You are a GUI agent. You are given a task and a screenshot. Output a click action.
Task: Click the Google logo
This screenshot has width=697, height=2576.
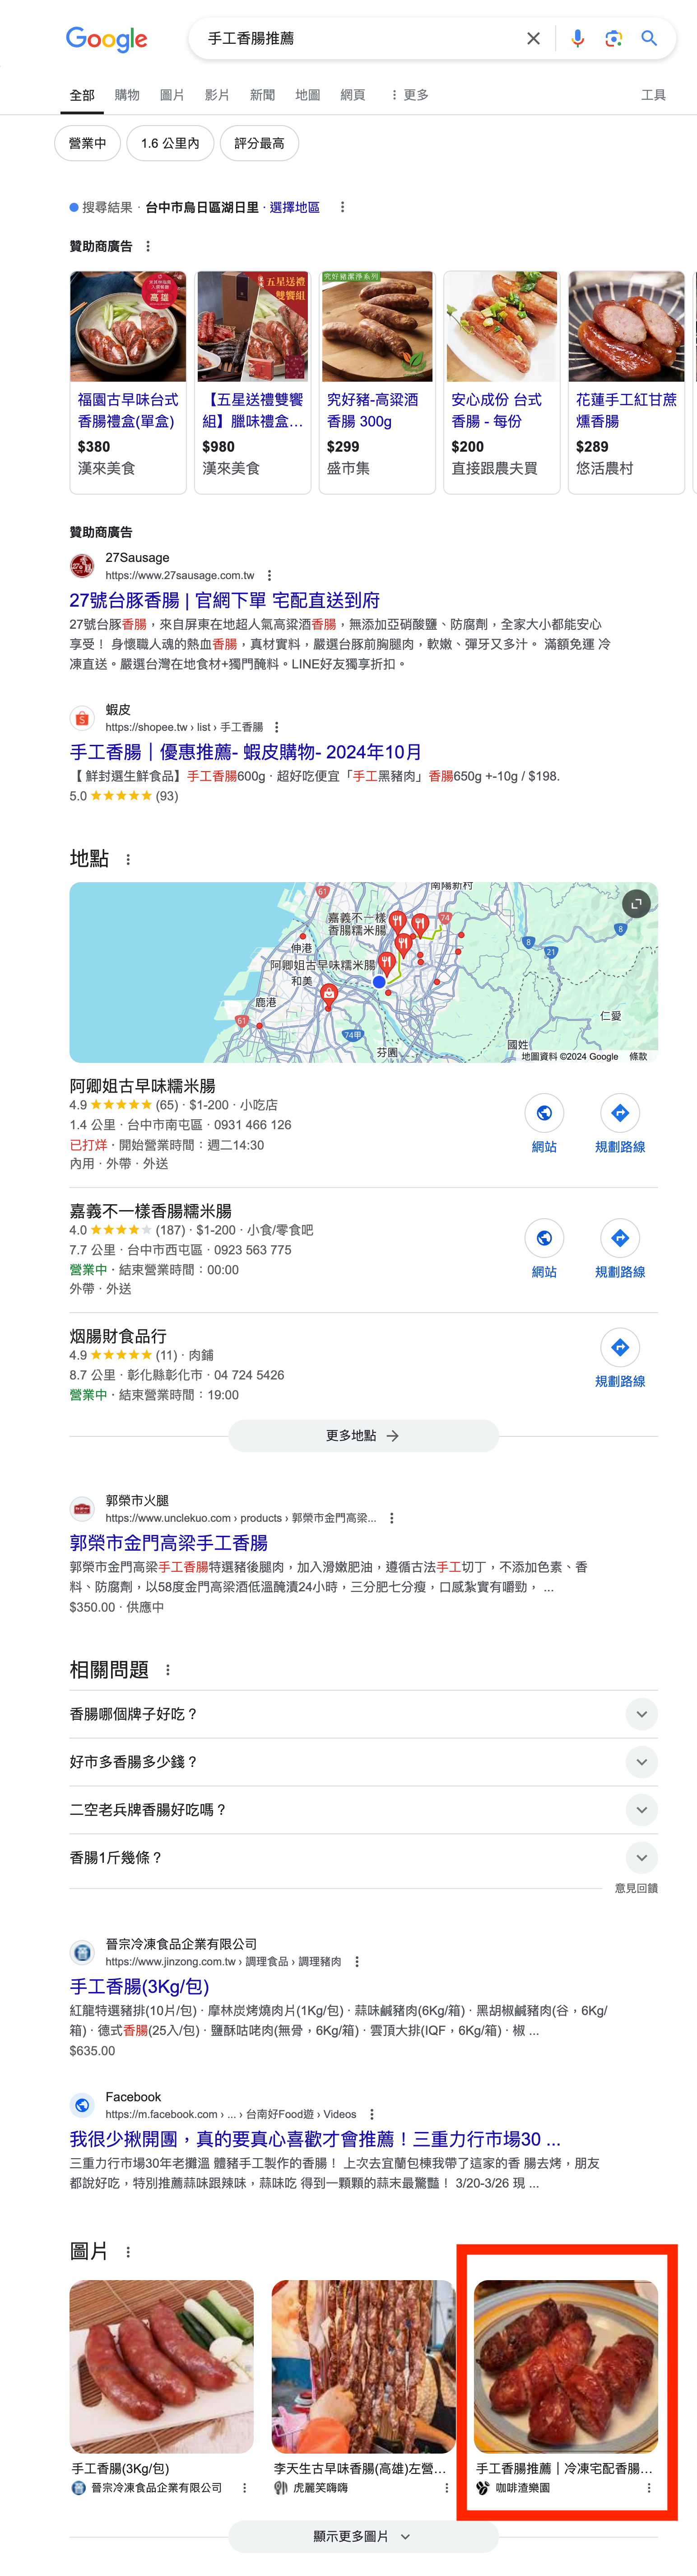(x=106, y=39)
